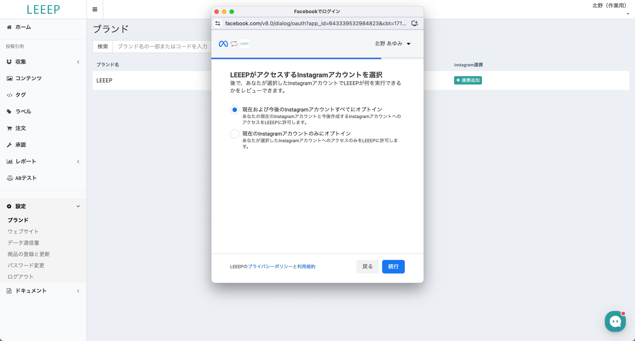Click the document icon beside ドキュメント

(9, 291)
